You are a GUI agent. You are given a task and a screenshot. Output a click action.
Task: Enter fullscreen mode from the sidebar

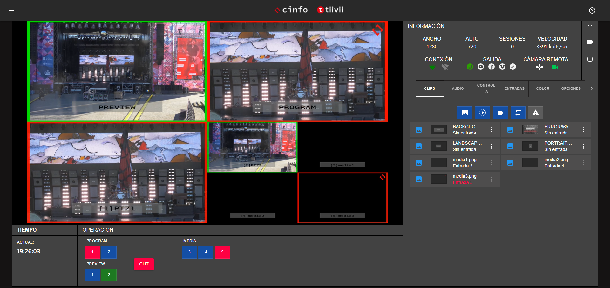(590, 28)
